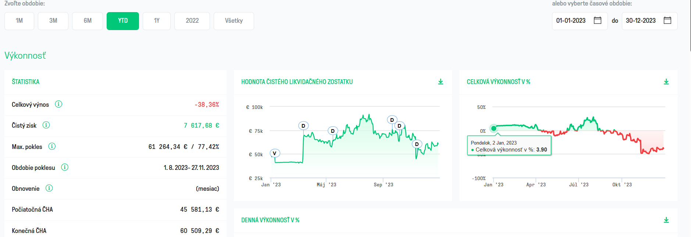Open calendar picker for end date 30-12-2023
The image size is (691, 237).
pyautogui.click(x=667, y=21)
